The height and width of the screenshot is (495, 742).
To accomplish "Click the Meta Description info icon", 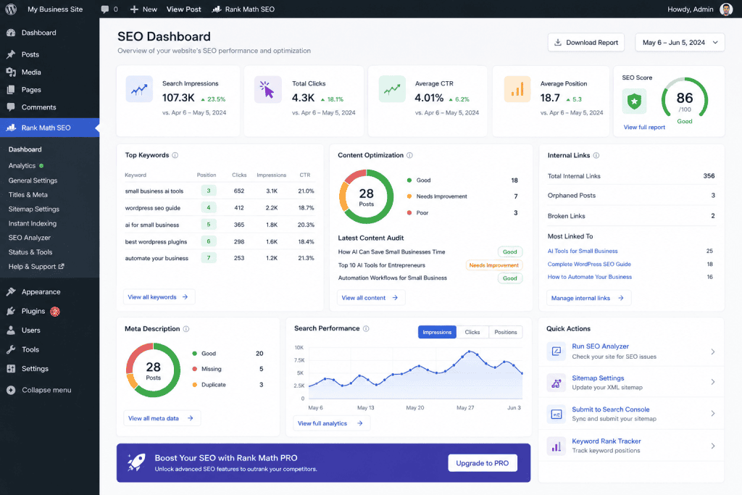I will [186, 329].
